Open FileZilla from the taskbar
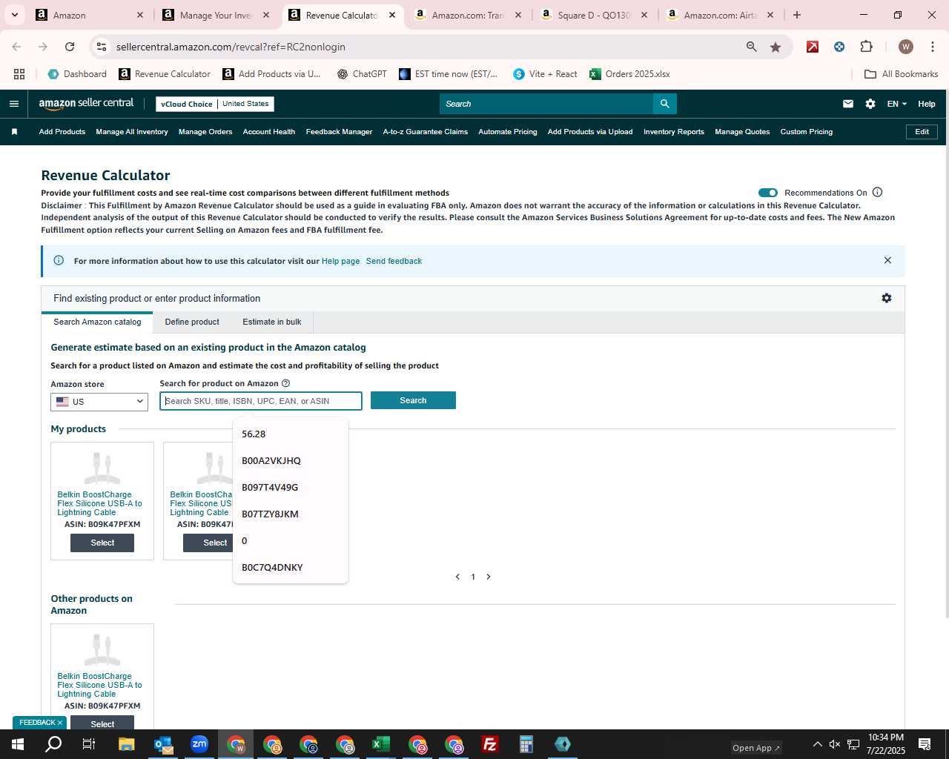949x759 pixels. (x=489, y=744)
